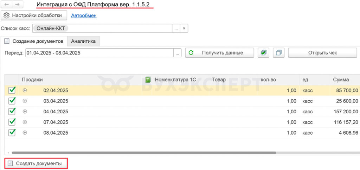360x170 pixels.
Task: Select the sum 157 200,00 cell
Action: click(345, 112)
